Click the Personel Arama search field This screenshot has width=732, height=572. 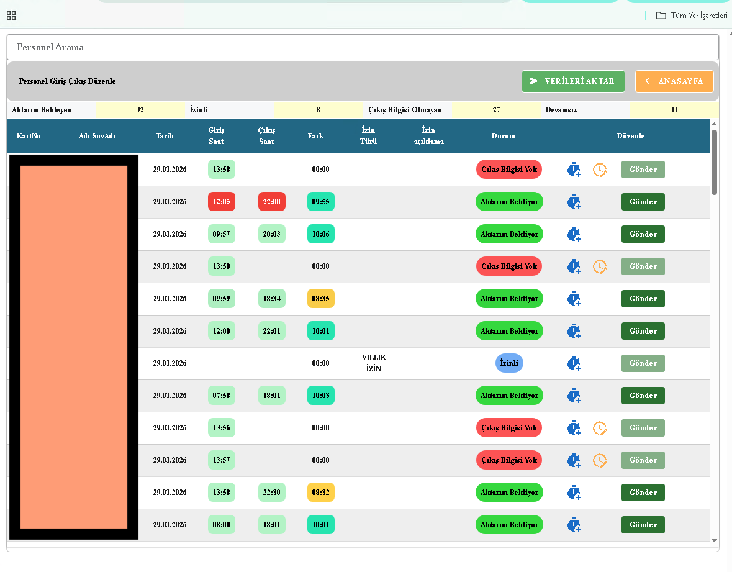coord(362,46)
